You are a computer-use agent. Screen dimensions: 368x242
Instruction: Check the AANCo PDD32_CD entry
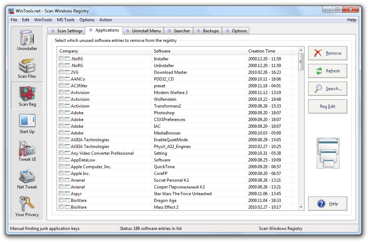point(61,79)
